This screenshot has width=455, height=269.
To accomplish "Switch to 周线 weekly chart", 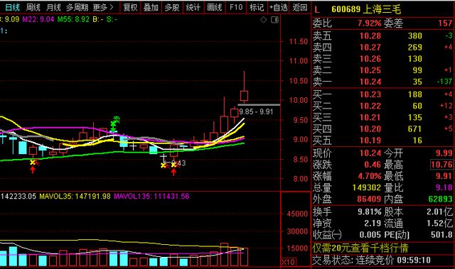I will 33,7.
